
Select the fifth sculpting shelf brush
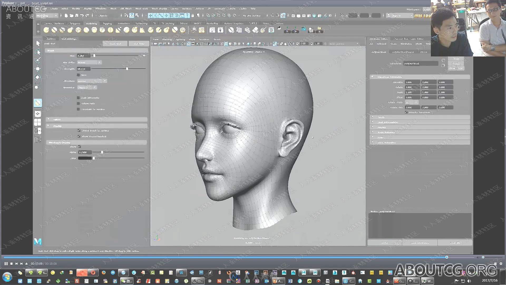(x=78, y=30)
